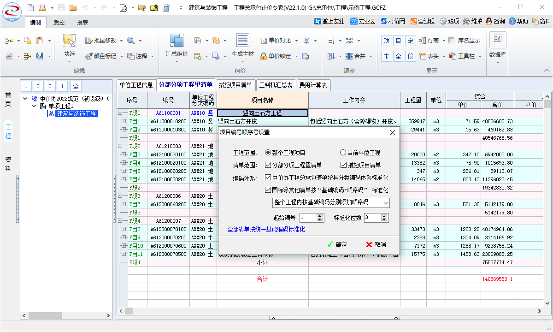Click the 确定 button in dialog
The image size is (553, 332).
[337, 244]
